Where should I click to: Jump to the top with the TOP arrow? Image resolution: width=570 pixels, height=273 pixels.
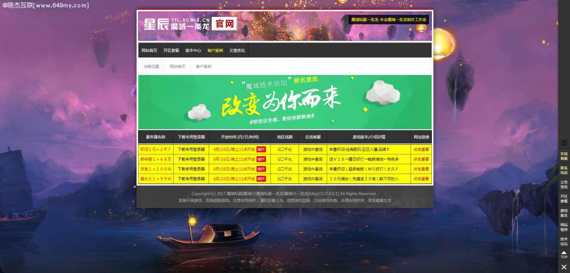click(564, 255)
